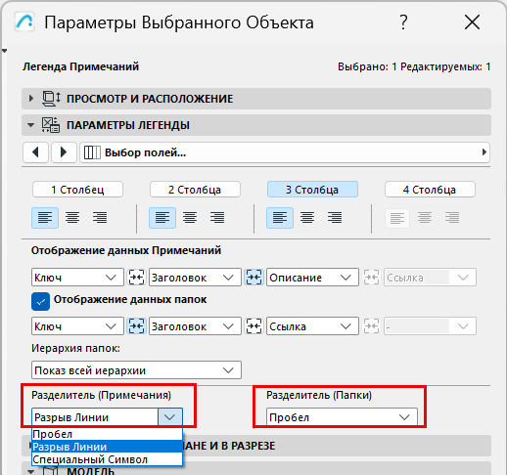Open the disabled dash dropdown in folders row
Screen dimensions: 507x475
click(430, 326)
